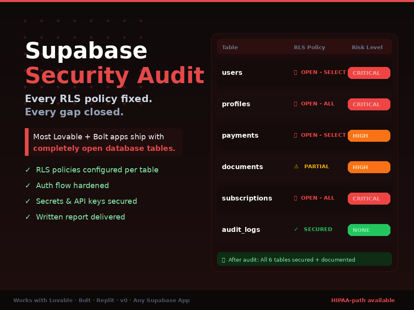Click the icon in the After audit banner

224,260
